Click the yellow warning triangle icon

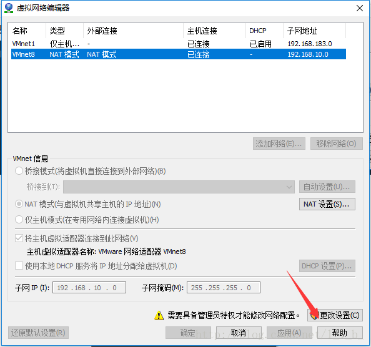tap(159, 316)
